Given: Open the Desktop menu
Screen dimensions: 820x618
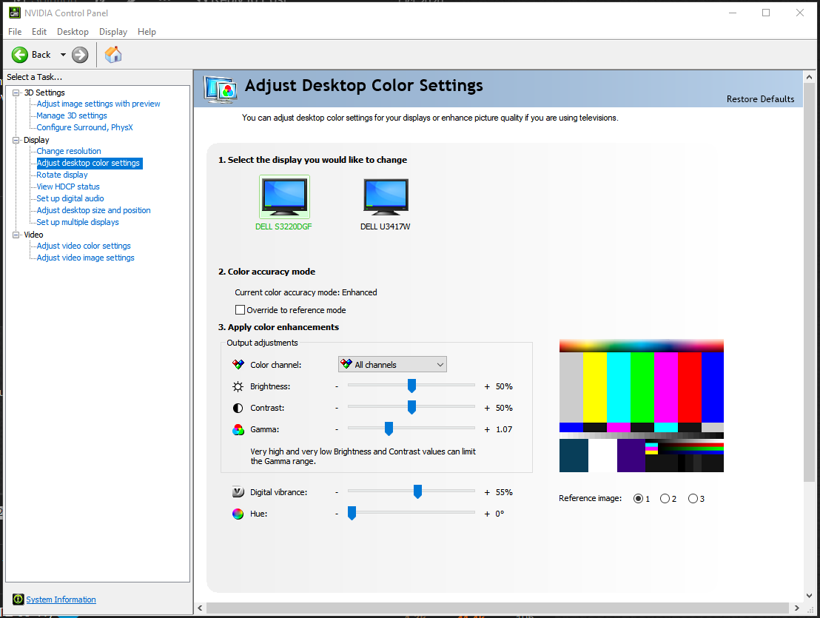Looking at the screenshot, I should [73, 32].
